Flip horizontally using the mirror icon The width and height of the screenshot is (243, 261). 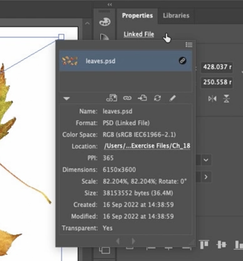click(212, 99)
